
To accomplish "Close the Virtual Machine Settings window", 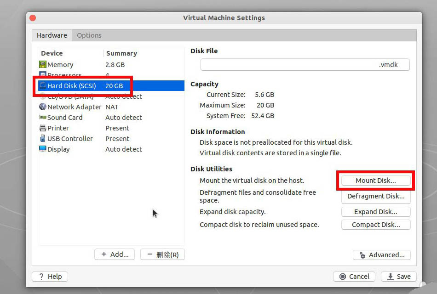I will (33, 18).
